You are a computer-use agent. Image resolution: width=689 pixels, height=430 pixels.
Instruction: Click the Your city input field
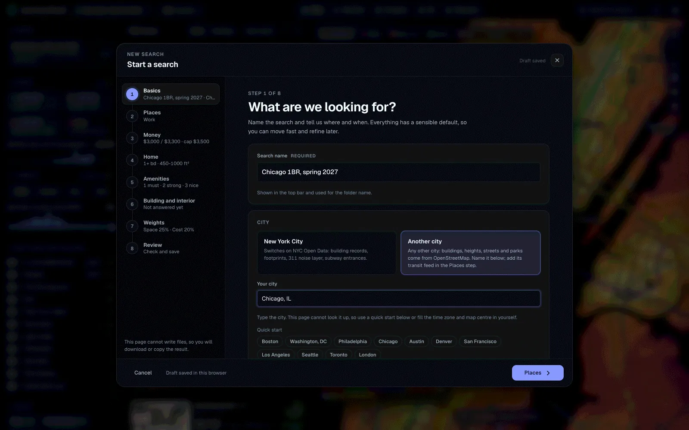399,298
